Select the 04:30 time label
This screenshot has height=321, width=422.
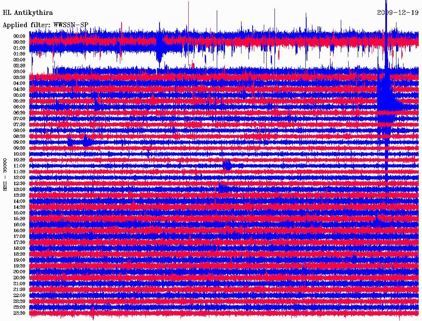[x=19, y=89]
